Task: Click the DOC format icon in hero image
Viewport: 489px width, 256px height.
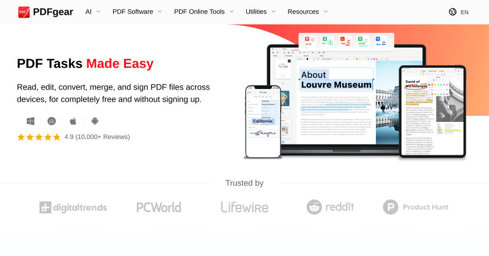Action: (380, 41)
